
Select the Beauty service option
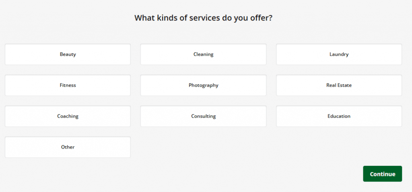pos(68,54)
